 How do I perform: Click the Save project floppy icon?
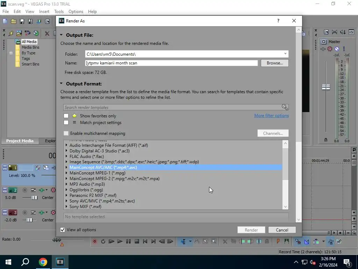22,21
